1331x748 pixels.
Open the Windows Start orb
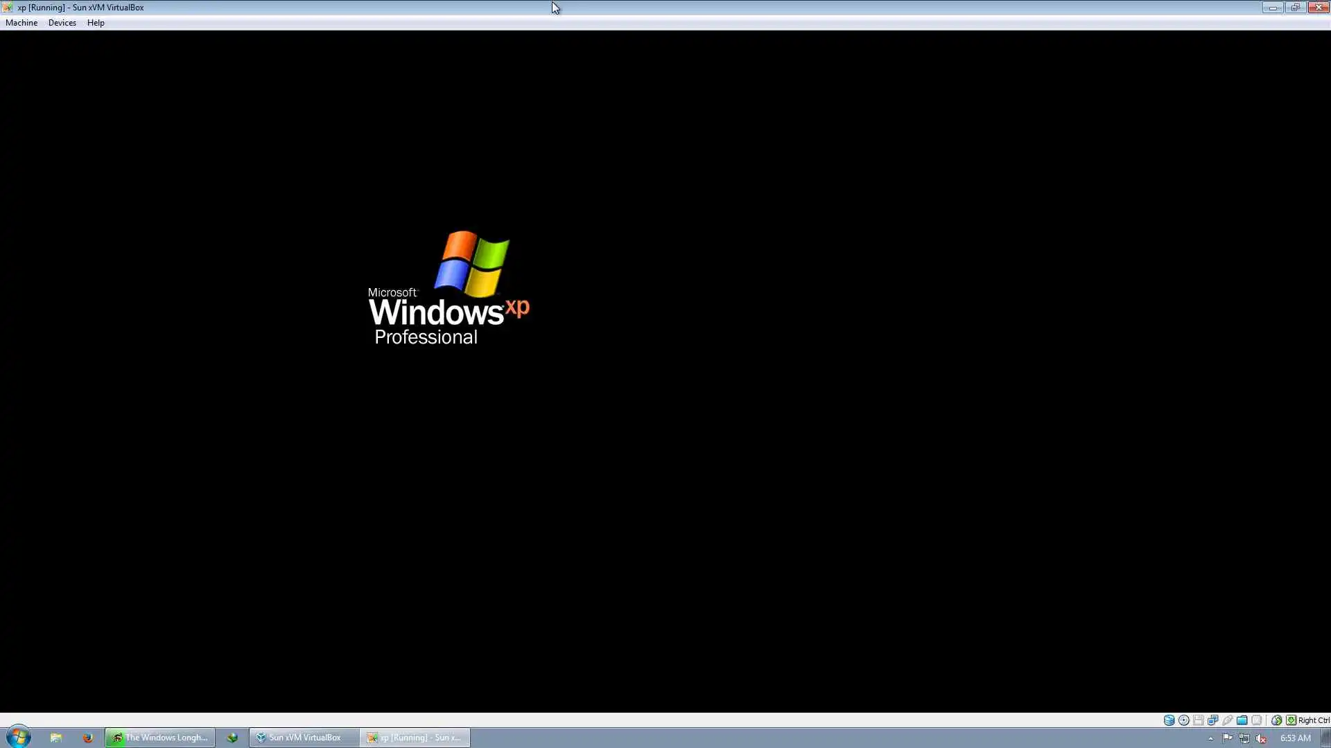pyautogui.click(x=18, y=737)
